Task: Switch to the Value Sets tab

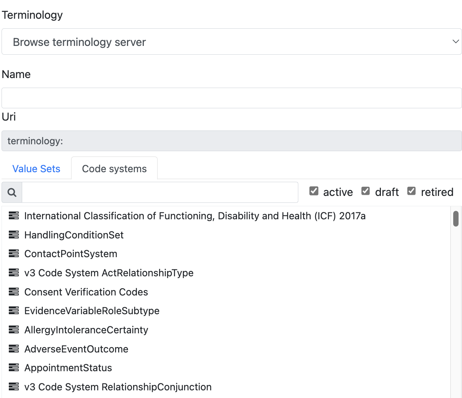Action: pos(36,169)
